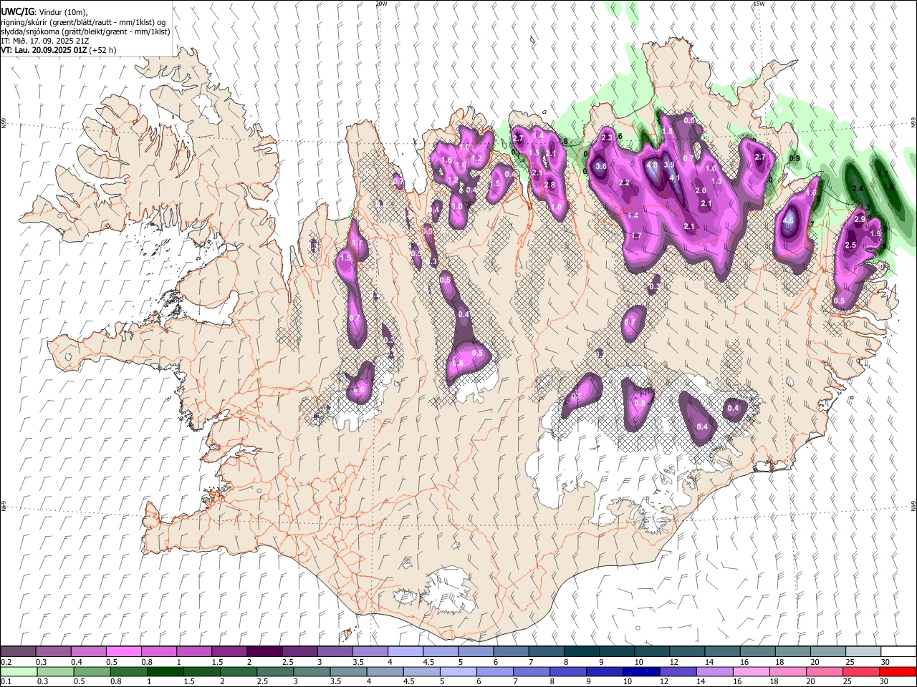The height and width of the screenshot is (687, 917).
Task: Click the 15W longitude label at the top
Action: point(759,4)
